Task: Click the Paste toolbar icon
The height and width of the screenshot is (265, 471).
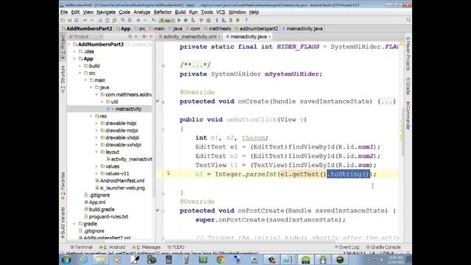Action: click(x=114, y=20)
